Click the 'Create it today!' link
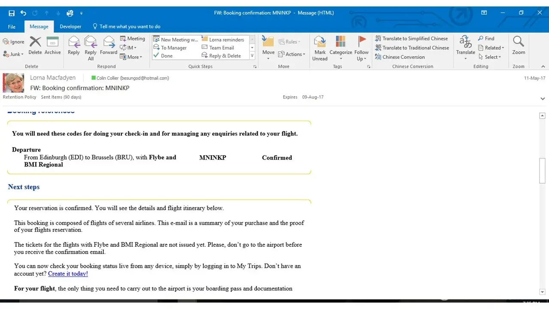Image resolution: width=549 pixels, height=309 pixels. pos(68,274)
